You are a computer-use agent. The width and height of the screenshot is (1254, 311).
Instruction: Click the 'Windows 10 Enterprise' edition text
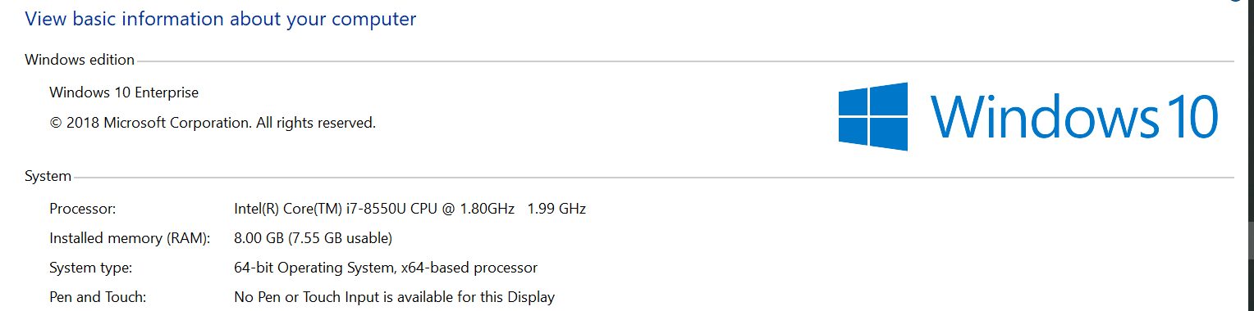[x=124, y=92]
